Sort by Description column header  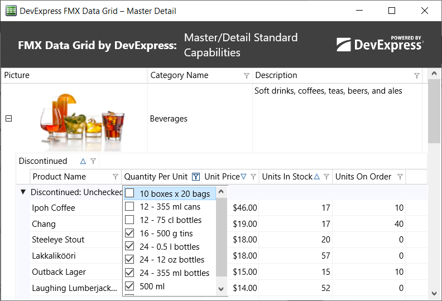337,75
